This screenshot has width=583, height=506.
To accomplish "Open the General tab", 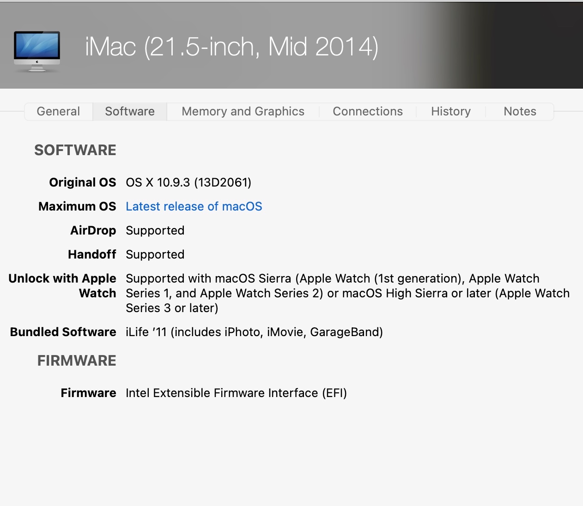I will click(x=58, y=111).
